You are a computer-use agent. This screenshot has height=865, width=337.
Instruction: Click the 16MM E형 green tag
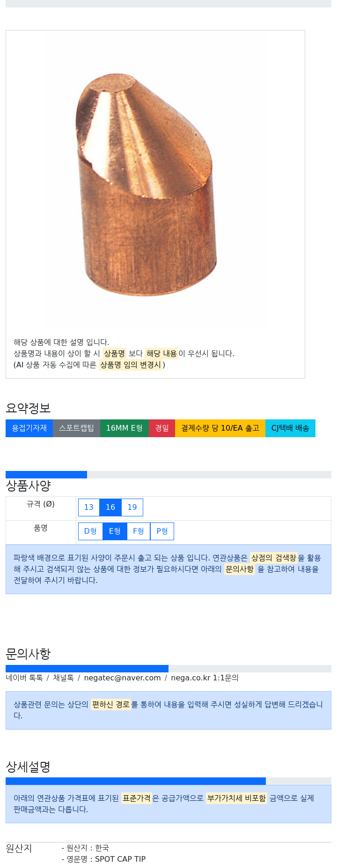pos(125,428)
